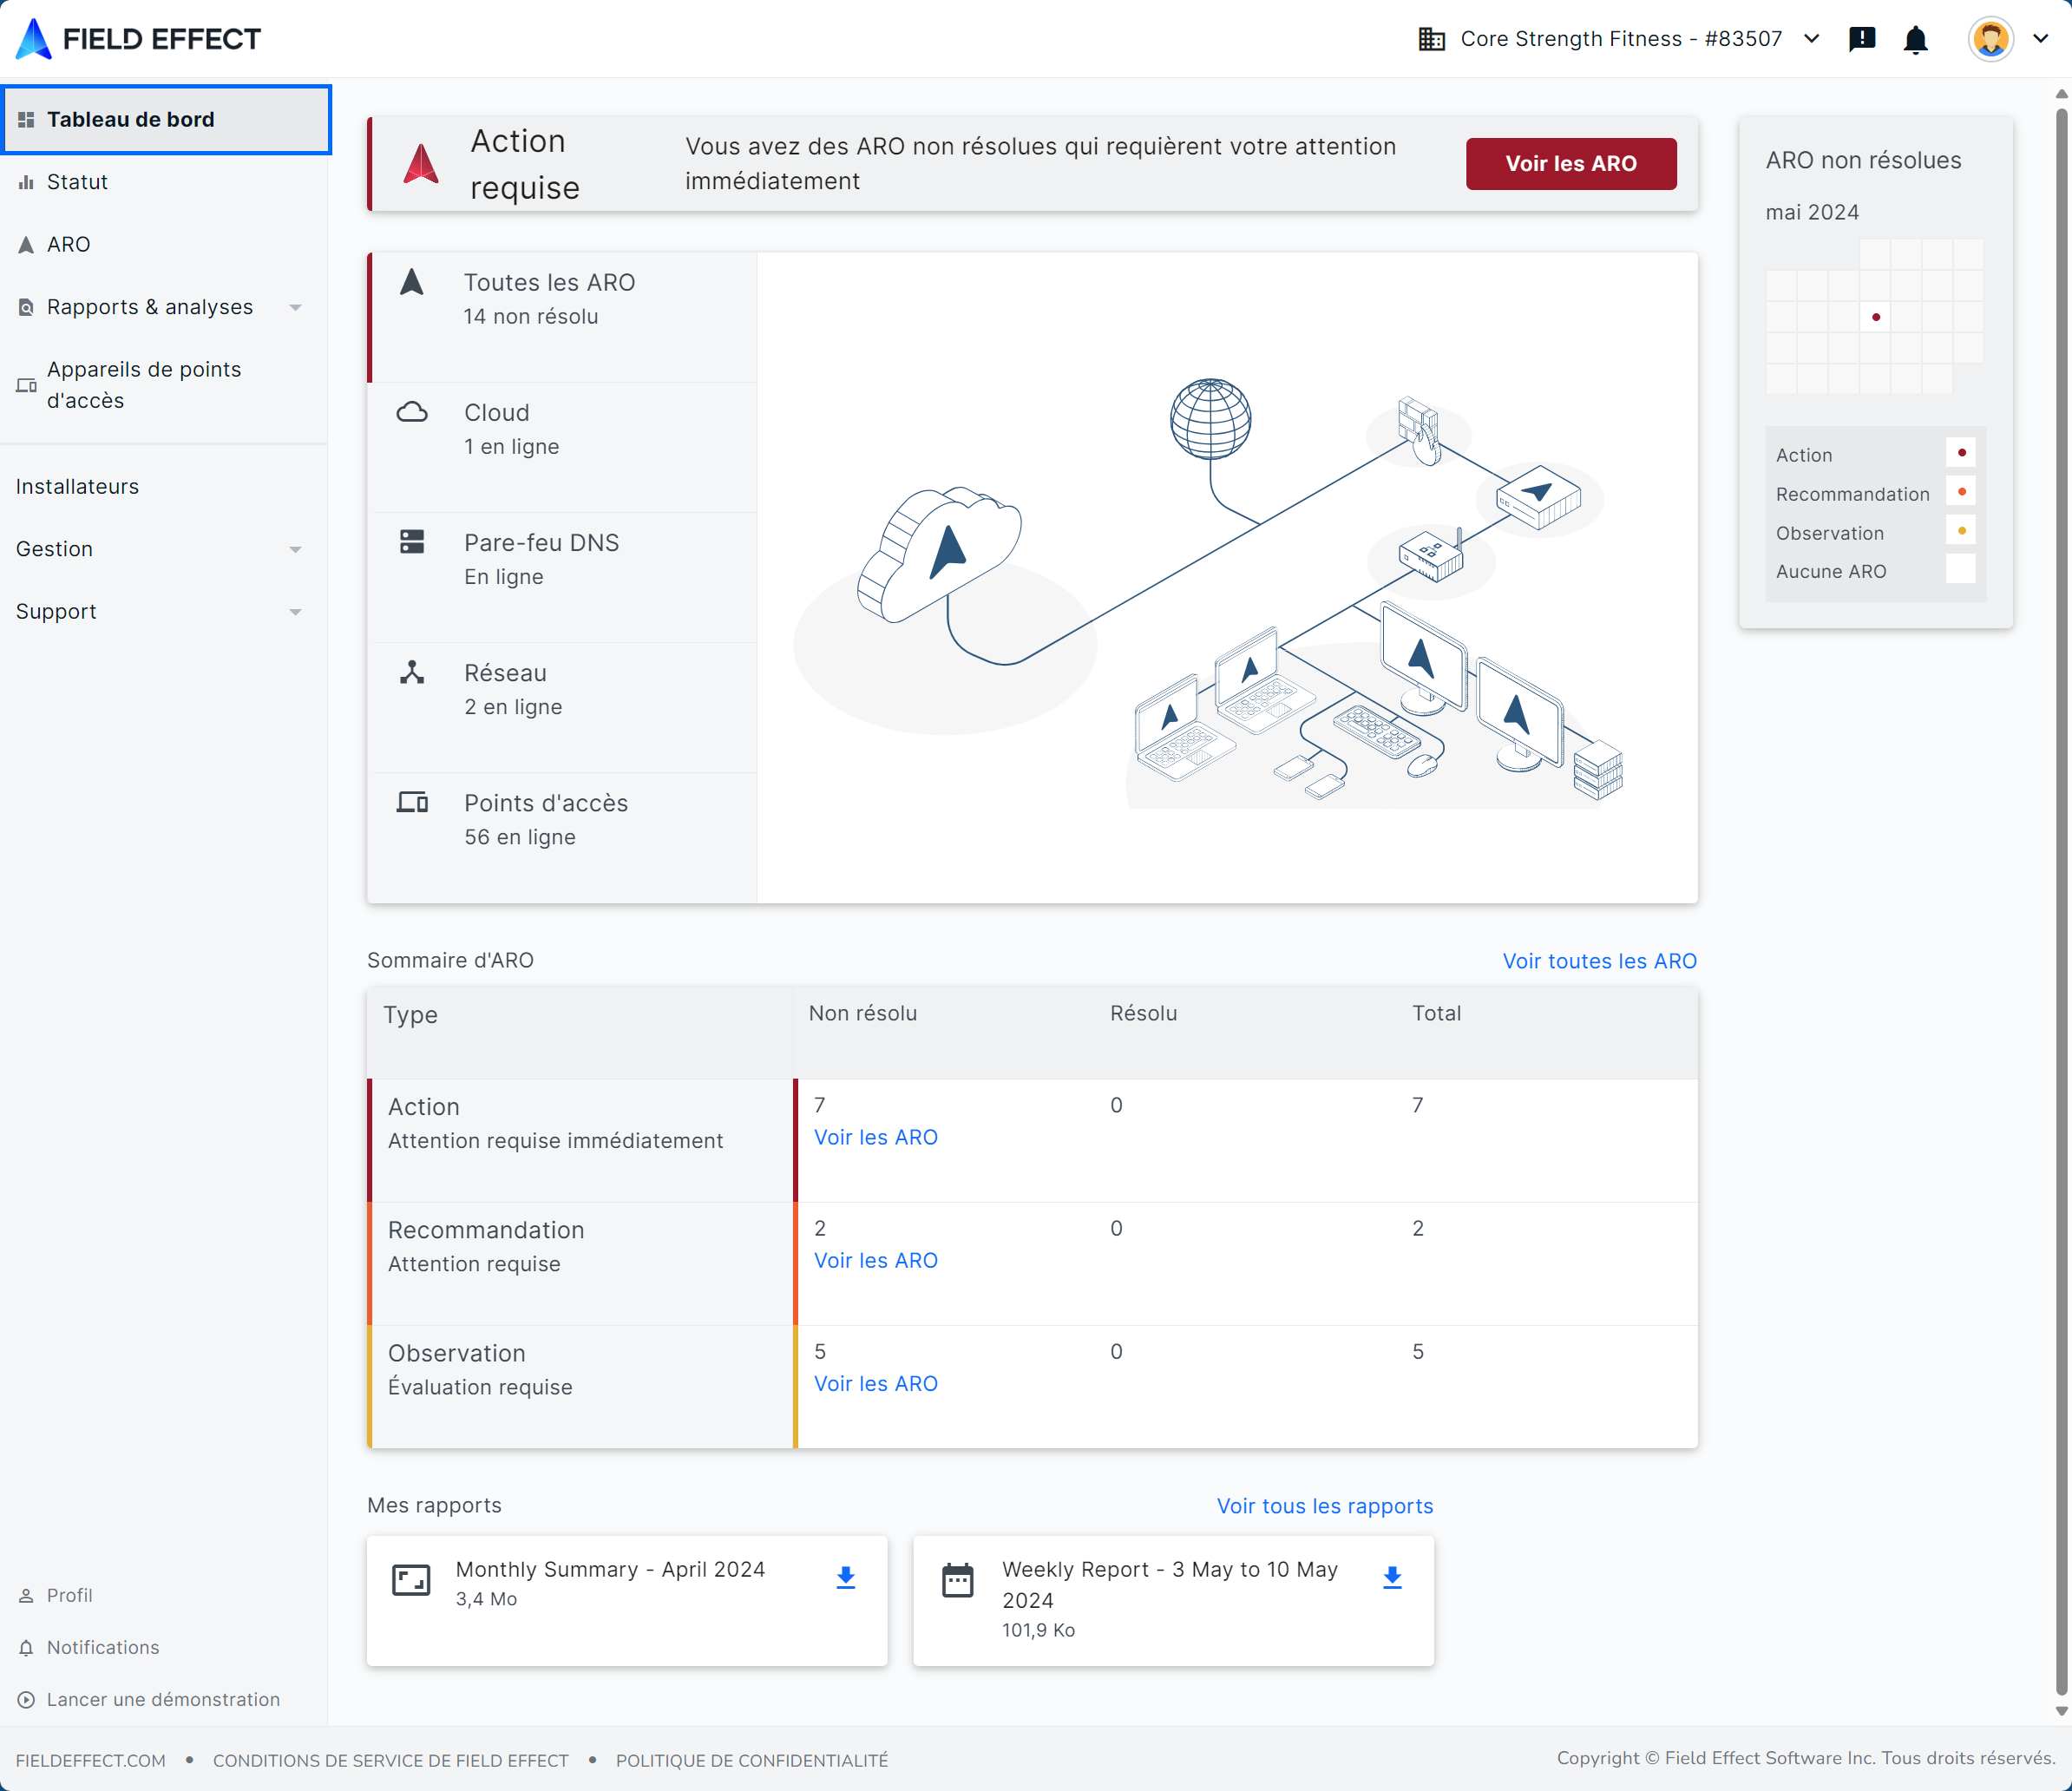The height and width of the screenshot is (1791, 2072).
Task: Click the Field Effect logo
Action: (138, 39)
